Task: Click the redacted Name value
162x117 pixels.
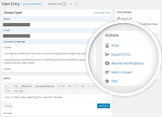Action: point(16,25)
